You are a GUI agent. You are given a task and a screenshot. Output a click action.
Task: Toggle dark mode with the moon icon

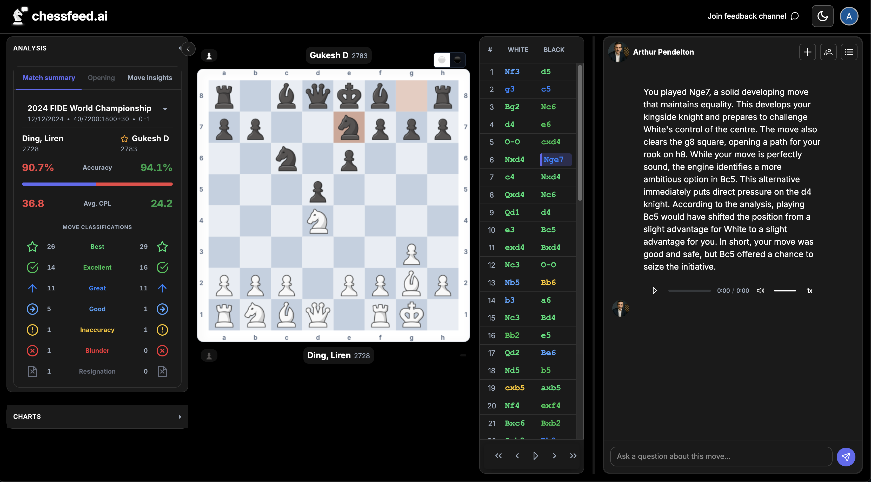(823, 16)
